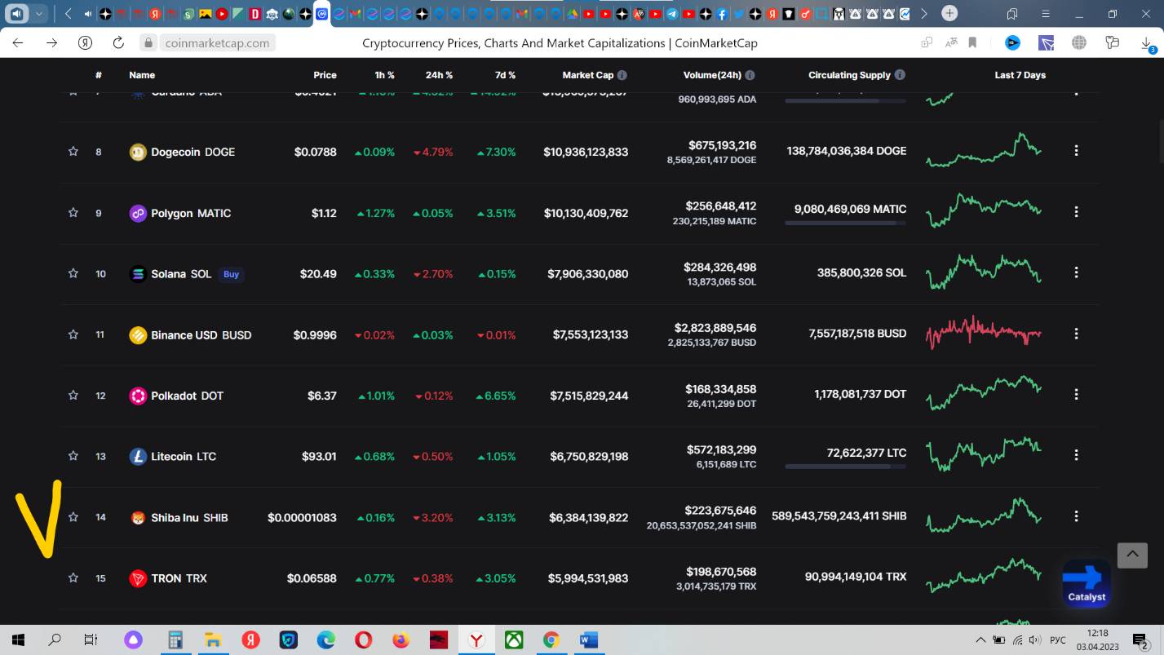Open the Yandex Browser hamburger menu
Image resolution: width=1164 pixels, height=655 pixels.
1046,14
